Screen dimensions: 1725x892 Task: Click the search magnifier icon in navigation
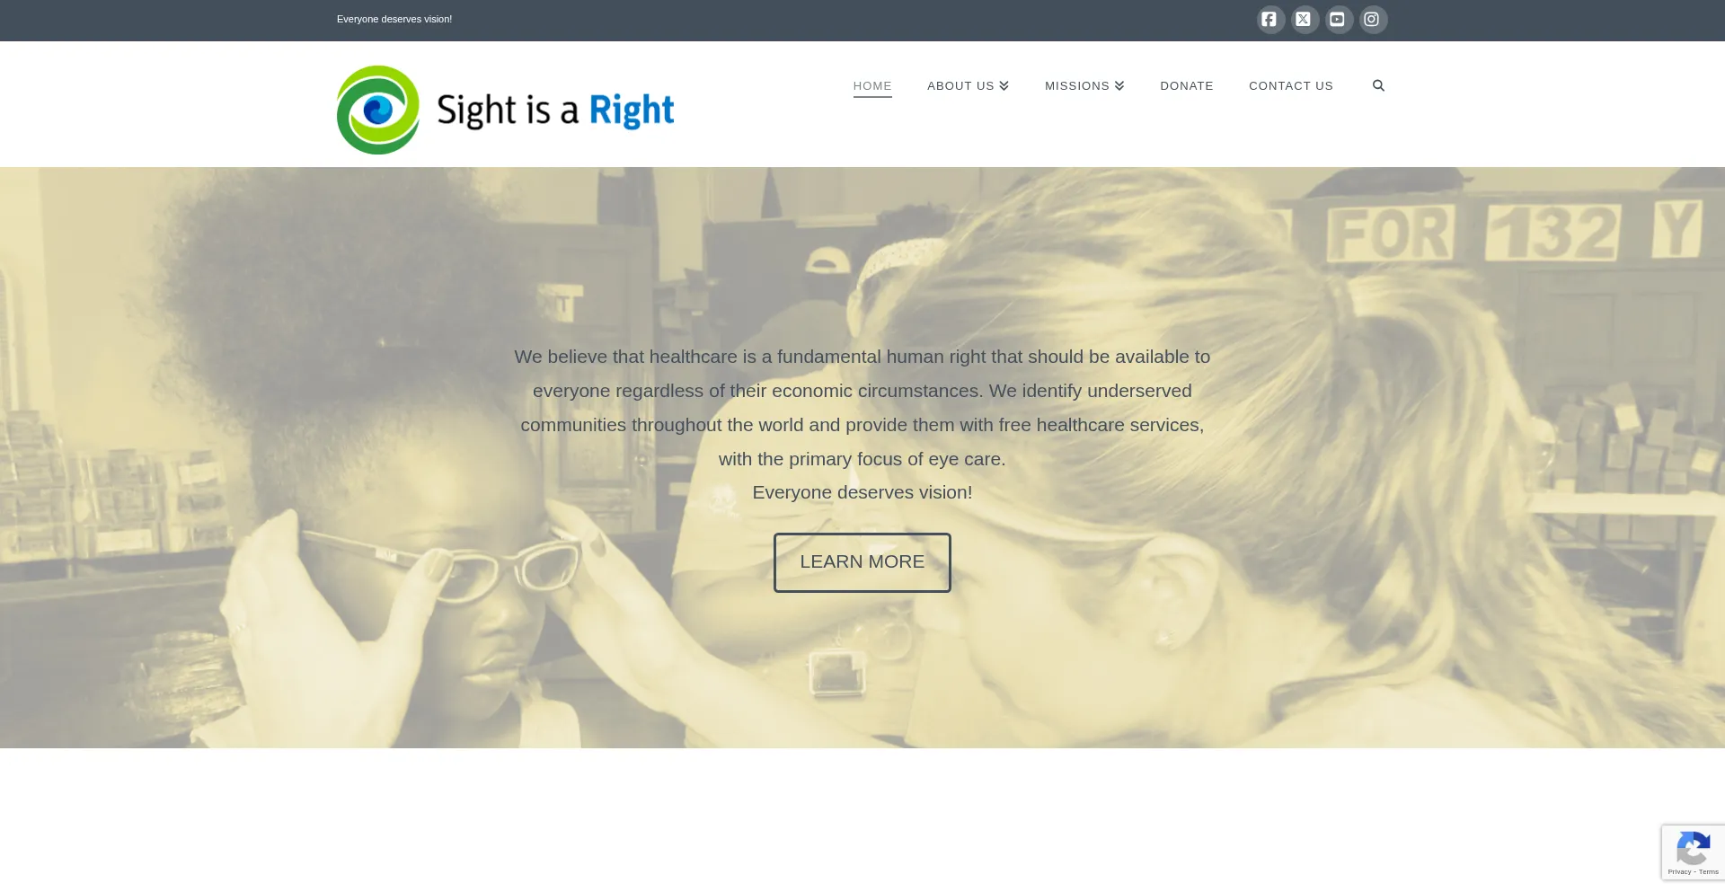pyautogui.click(x=1378, y=85)
